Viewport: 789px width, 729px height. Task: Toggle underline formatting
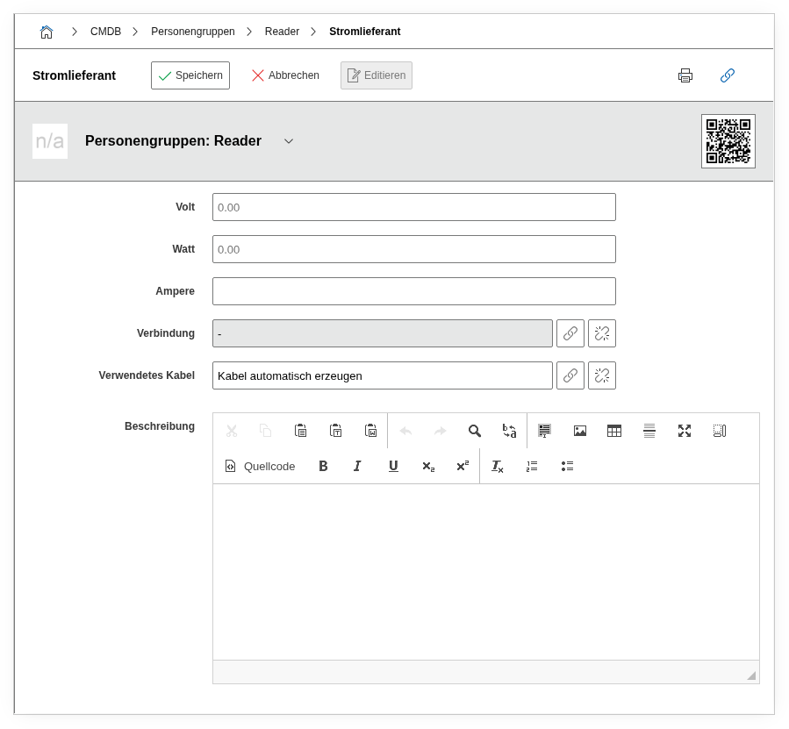(393, 466)
